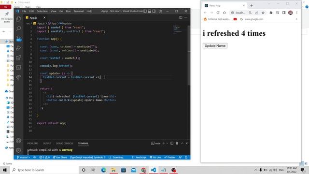The image size is (309, 174).
Task: Open the Chrome profile avatar
Action: pos(290,13)
